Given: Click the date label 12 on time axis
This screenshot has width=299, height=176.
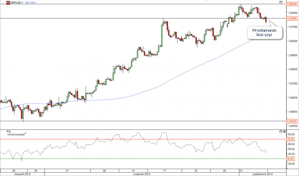Looking at the screenshot, I should tap(133, 171).
